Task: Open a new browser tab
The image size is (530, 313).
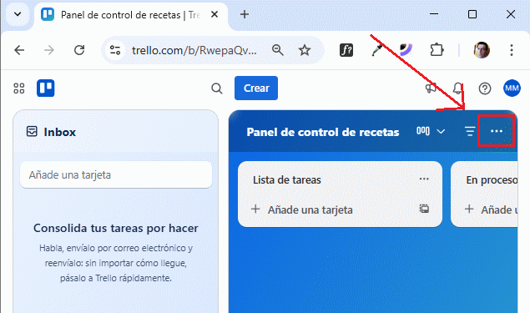Action: [x=245, y=14]
